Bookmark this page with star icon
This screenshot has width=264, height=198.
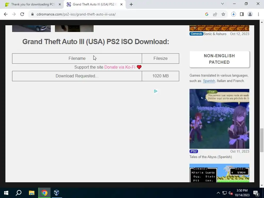[x=223, y=14]
